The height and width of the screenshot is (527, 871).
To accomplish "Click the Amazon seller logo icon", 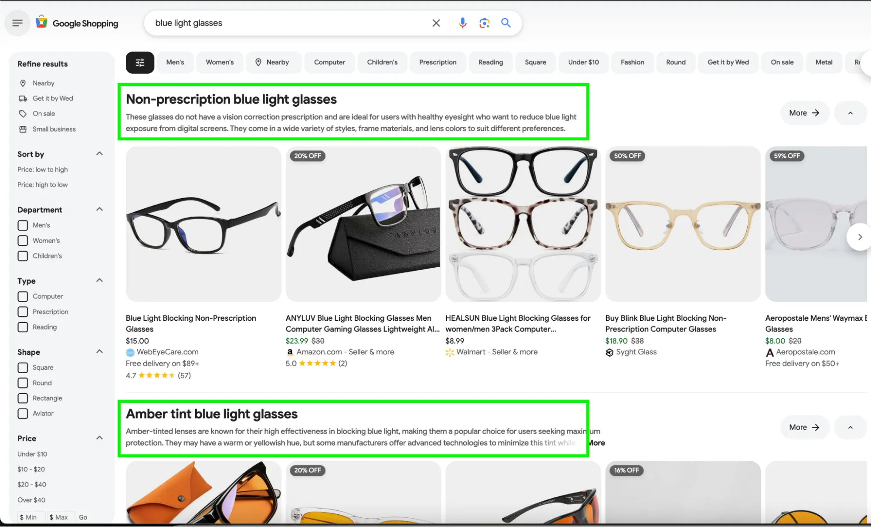I will 290,352.
